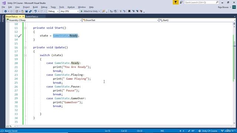This screenshot has width=237, height=133.
Task: Click the green Start play icon
Action: point(81,11)
